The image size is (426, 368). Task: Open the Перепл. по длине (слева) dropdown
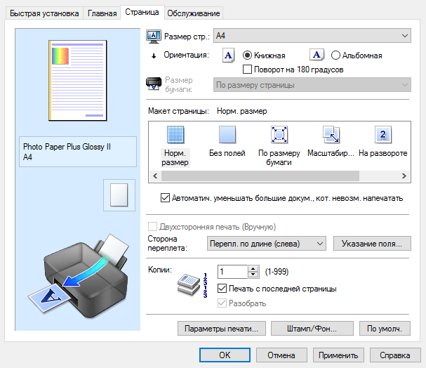pos(267,243)
